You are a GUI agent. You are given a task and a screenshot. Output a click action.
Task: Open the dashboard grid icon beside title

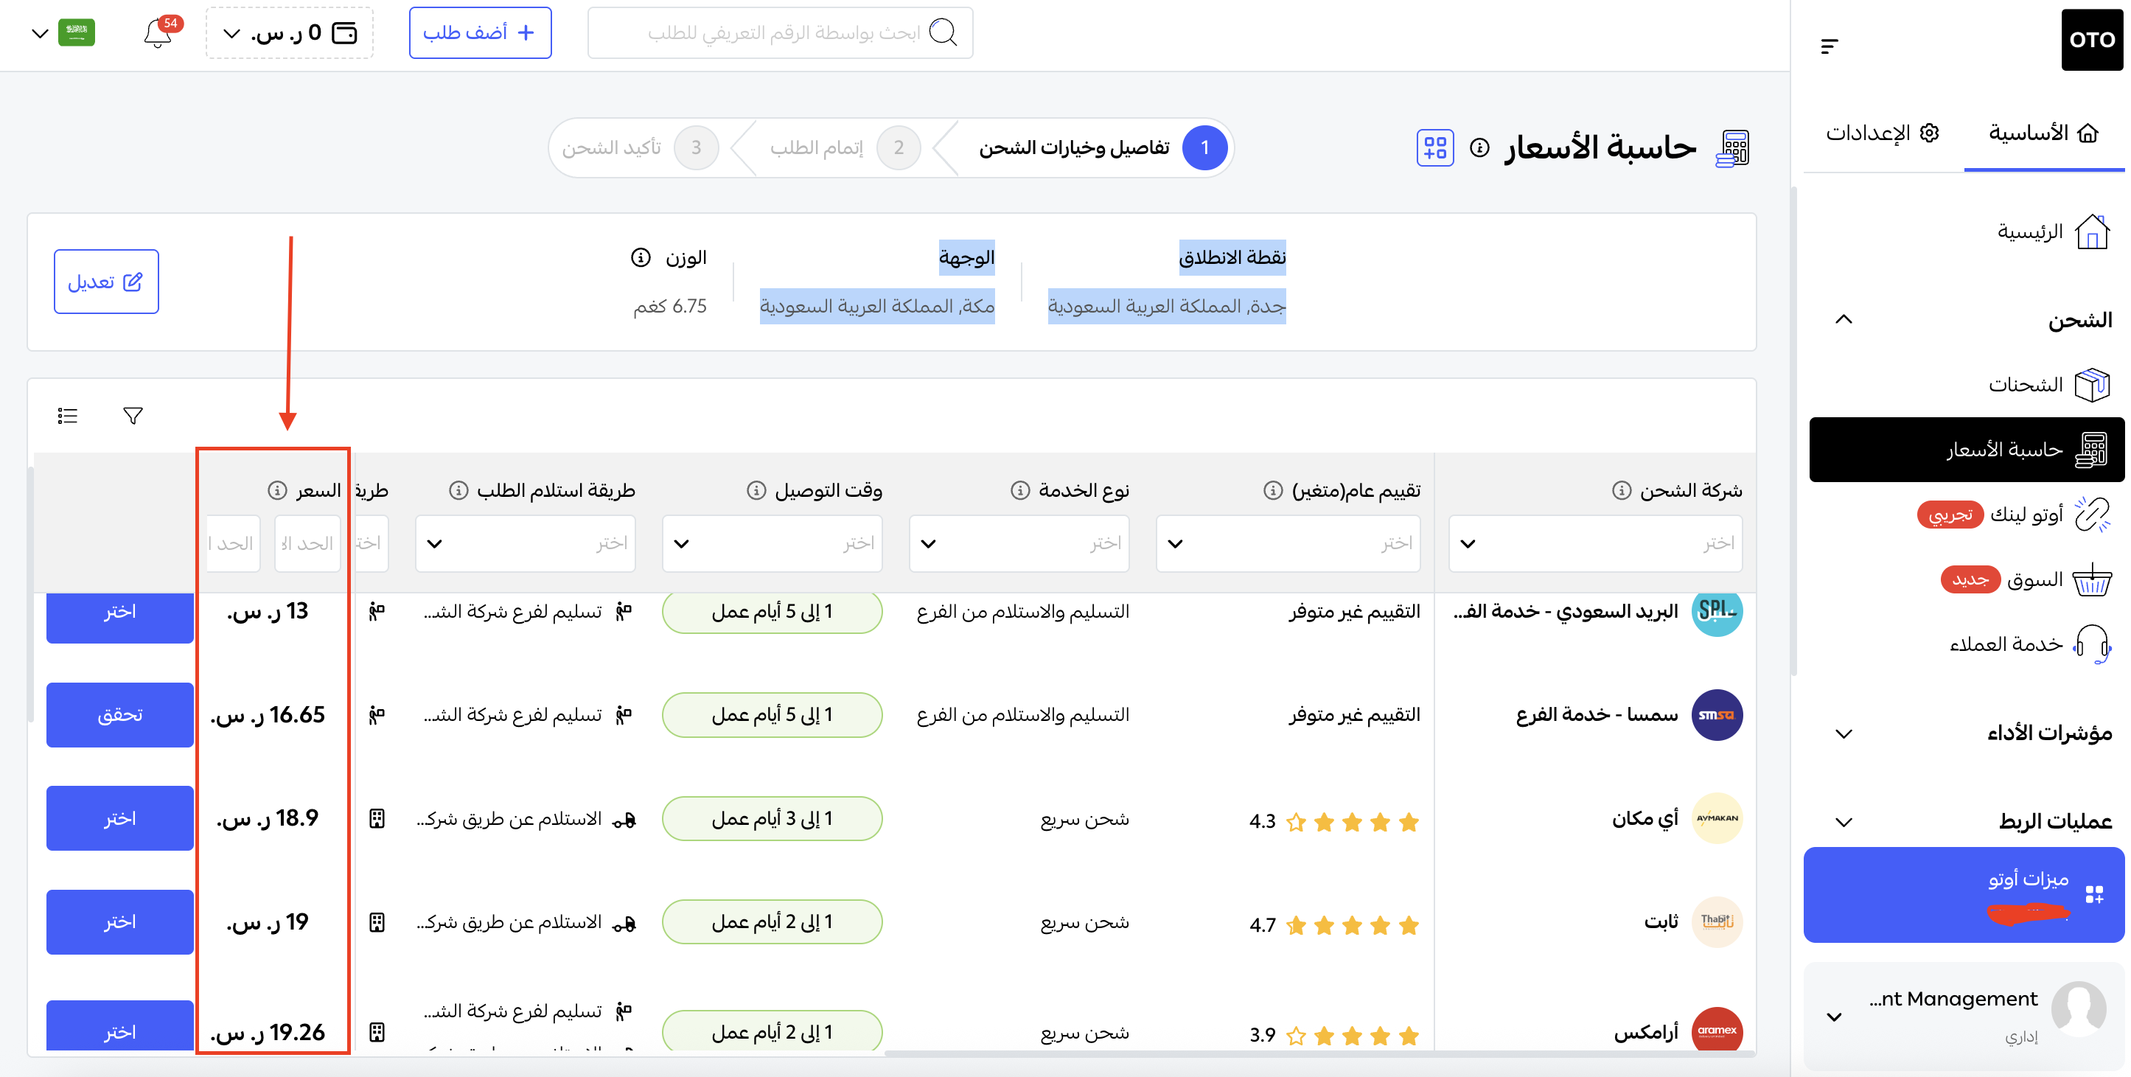click(x=1434, y=148)
